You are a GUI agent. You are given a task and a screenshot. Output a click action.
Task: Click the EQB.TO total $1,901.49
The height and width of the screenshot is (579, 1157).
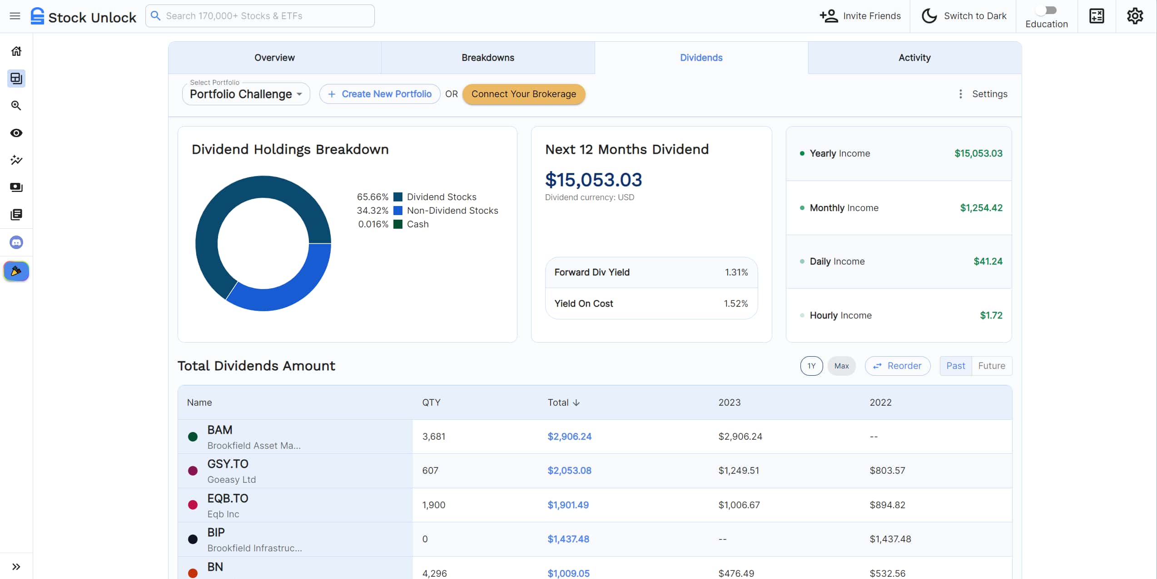click(568, 505)
